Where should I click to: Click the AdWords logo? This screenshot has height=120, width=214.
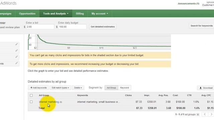point(8,3)
